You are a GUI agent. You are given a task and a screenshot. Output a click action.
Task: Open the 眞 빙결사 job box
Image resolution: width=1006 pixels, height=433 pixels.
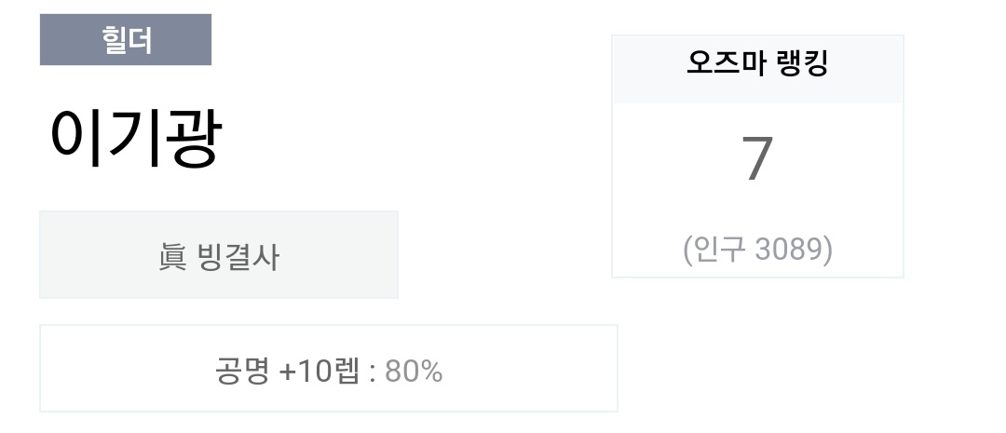point(219,254)
